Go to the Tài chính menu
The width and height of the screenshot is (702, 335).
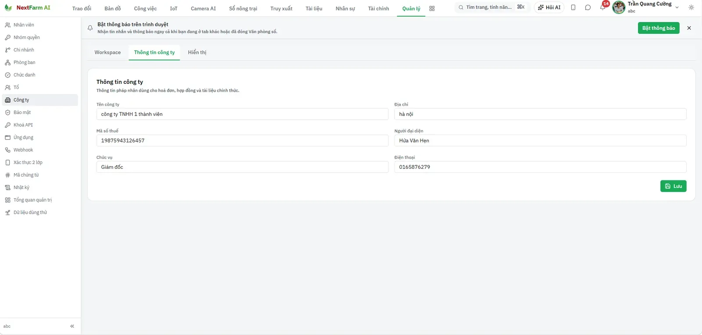(x=378, y=8)
